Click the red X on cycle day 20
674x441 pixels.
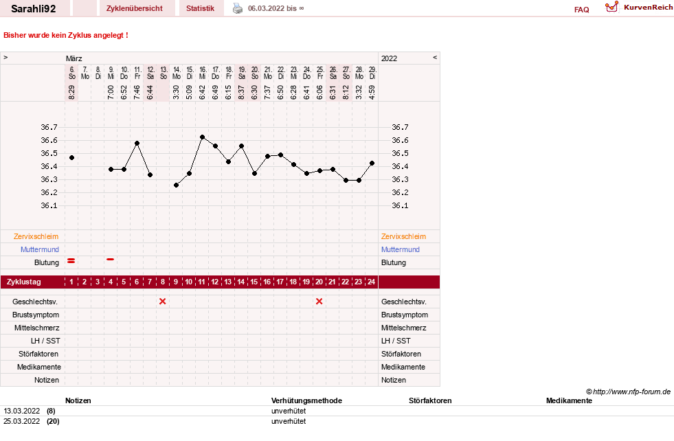319,302
